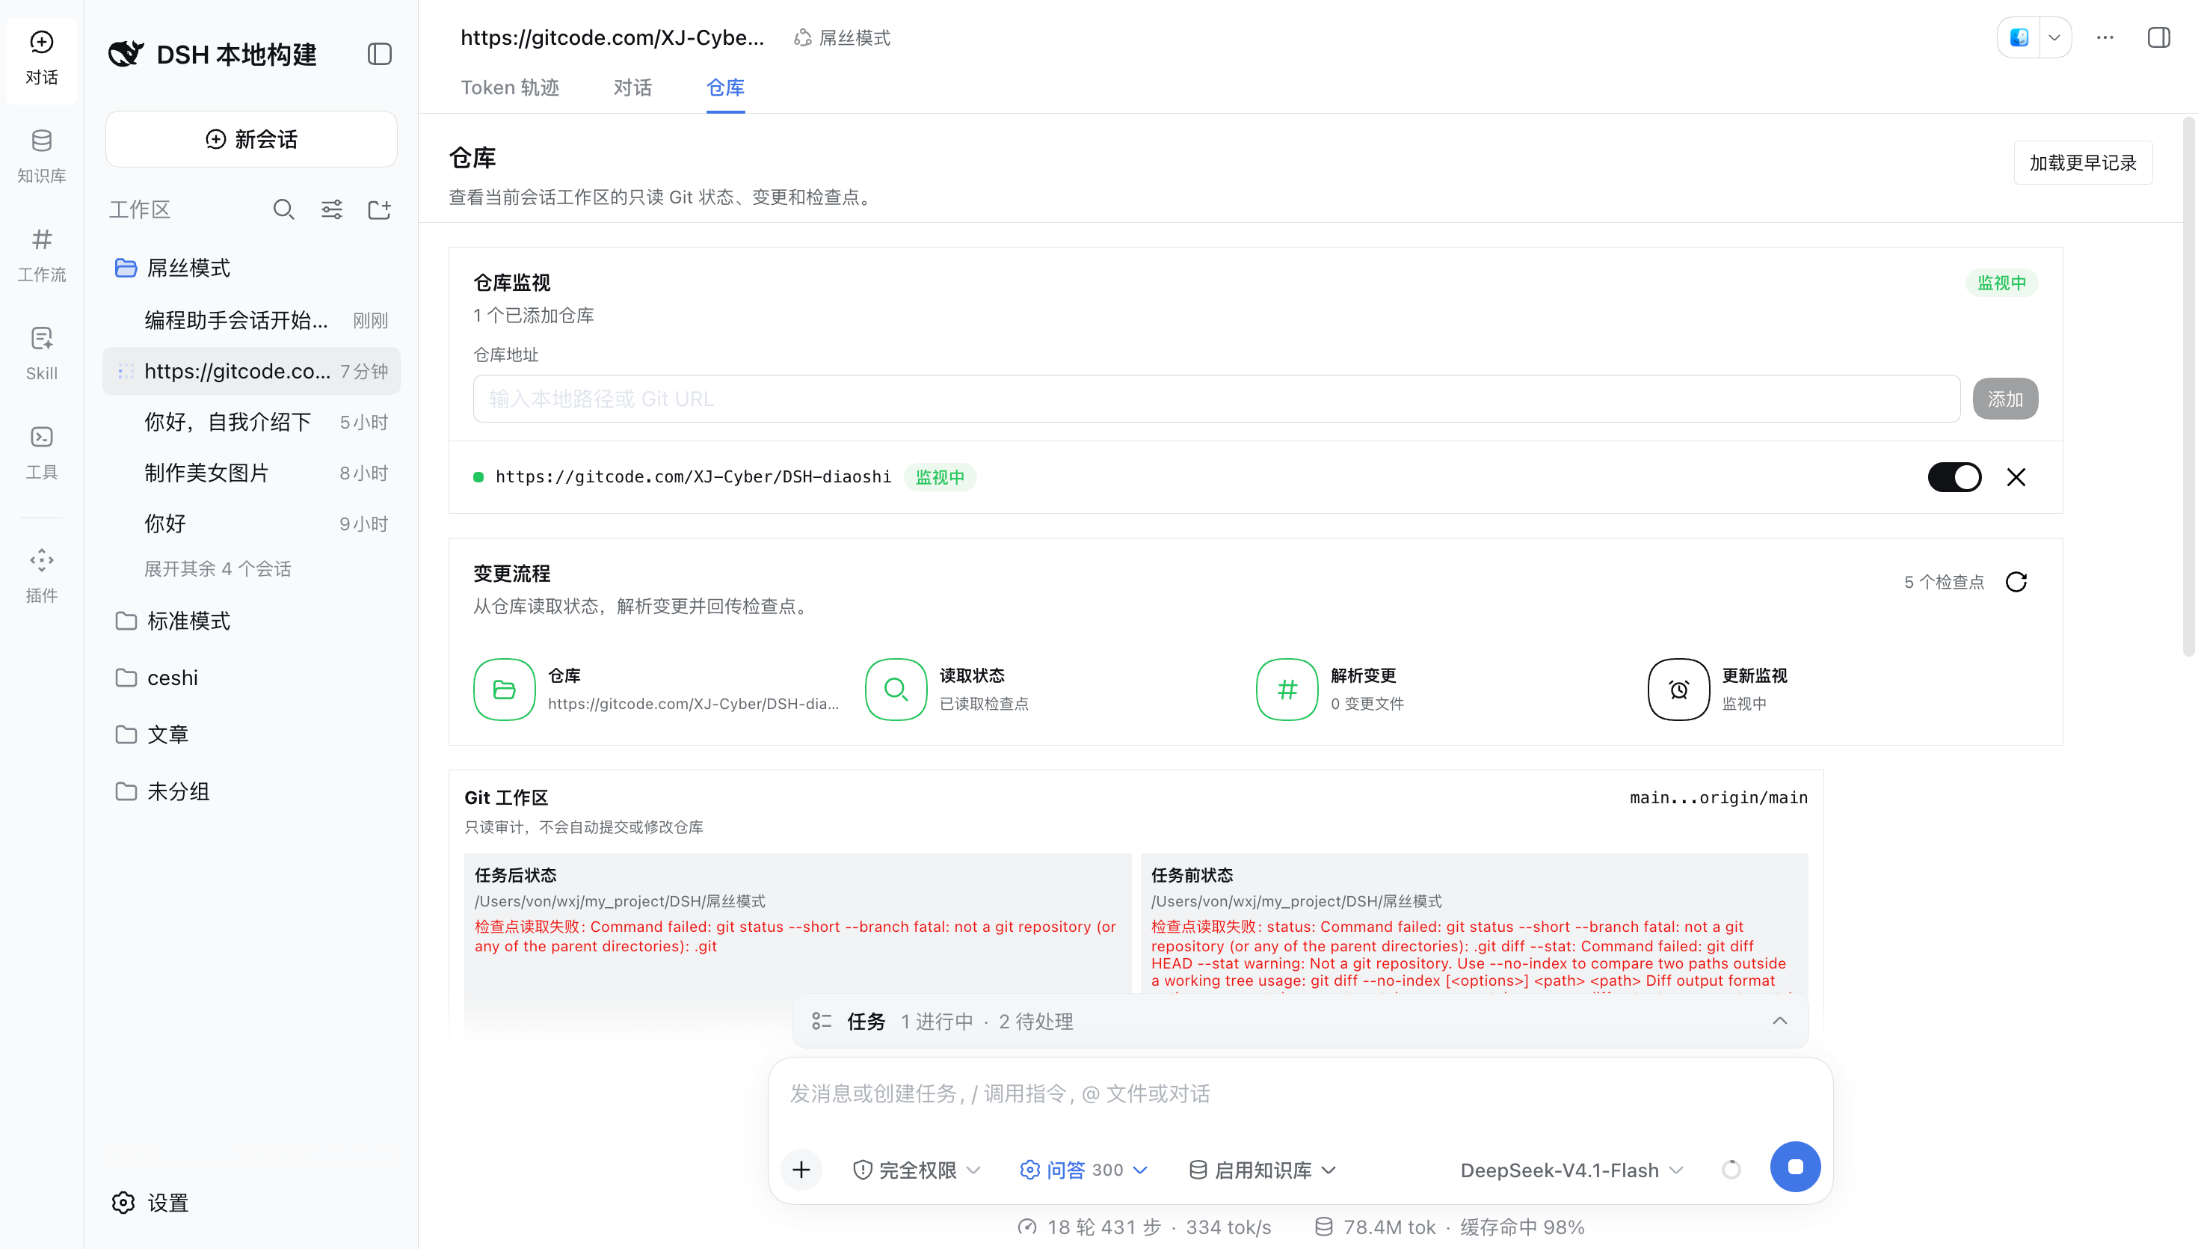Screen dimensions: 2198x1249
Task: Add an attachment with the plus button
Action: pos(801,1169)
